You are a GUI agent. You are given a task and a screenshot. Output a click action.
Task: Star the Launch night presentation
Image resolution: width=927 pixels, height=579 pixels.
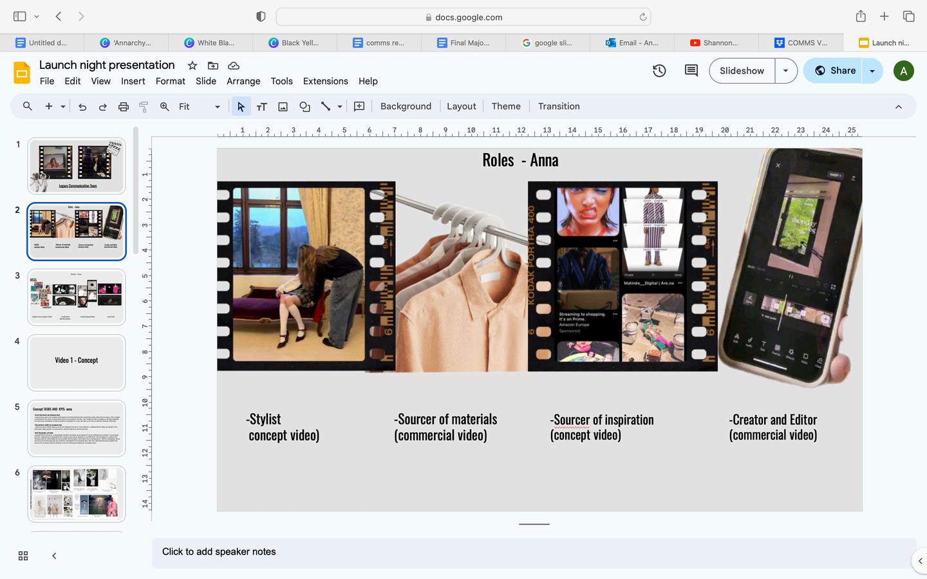coord(192,66)
